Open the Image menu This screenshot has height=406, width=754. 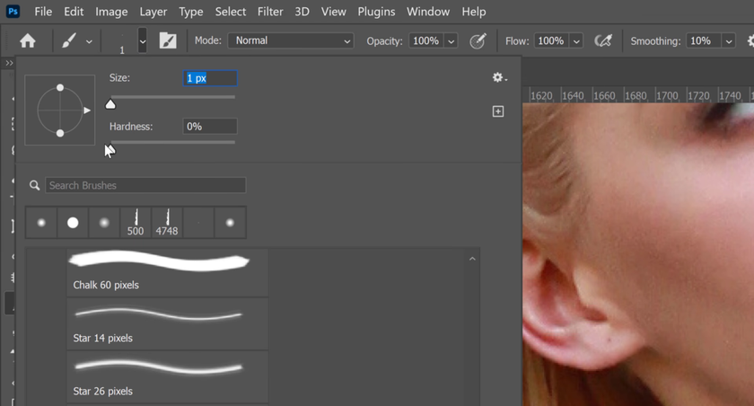coord(111,12)
